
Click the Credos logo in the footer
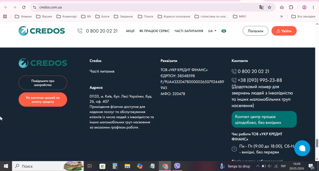43,63
